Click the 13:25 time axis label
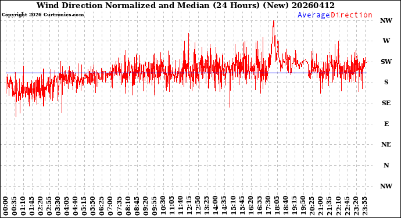Image resolution: width=401 pixels, height=218 pixels. pos(207,206)
